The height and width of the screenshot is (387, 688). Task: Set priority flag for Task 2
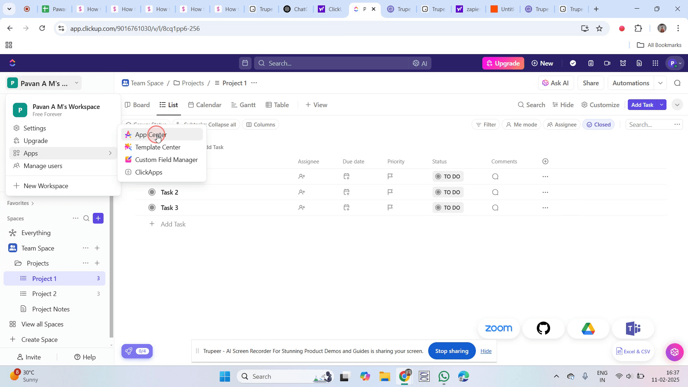coord(390,192)
